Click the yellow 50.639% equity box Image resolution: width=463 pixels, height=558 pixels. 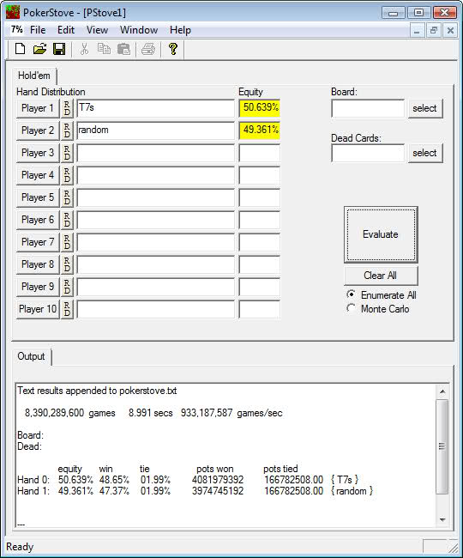click(x=260, y=108)
